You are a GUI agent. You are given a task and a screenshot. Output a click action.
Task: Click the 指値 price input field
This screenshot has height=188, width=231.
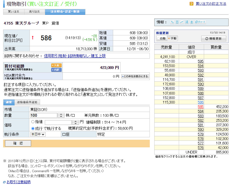(58, 122)
